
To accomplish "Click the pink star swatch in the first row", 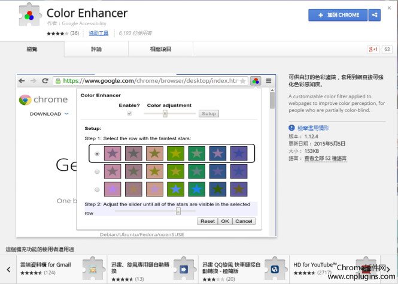I will 113,153.
